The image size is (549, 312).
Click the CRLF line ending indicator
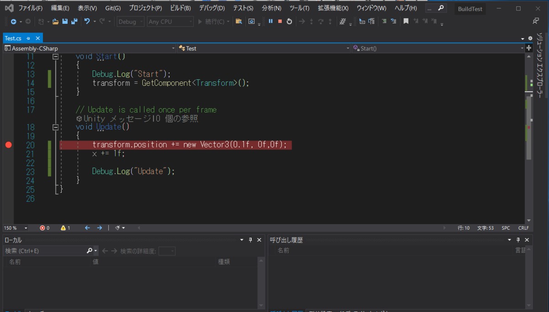pyautogui.click(x=523, y=227)
